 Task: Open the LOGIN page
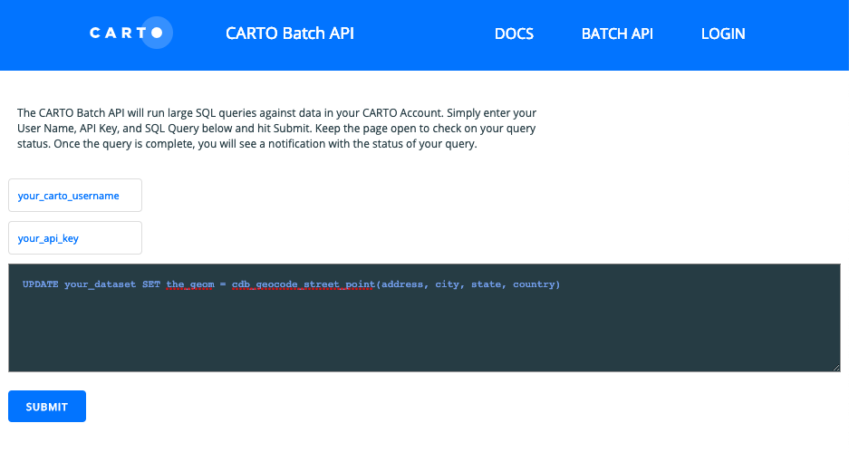tap(723, 34)
